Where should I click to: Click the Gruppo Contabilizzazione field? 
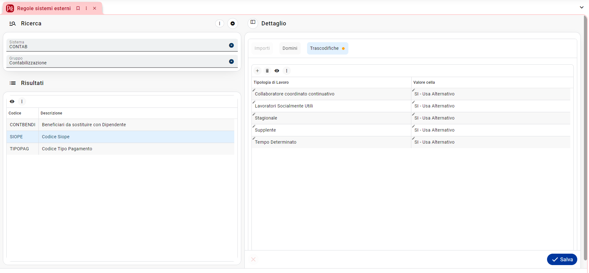122,61
